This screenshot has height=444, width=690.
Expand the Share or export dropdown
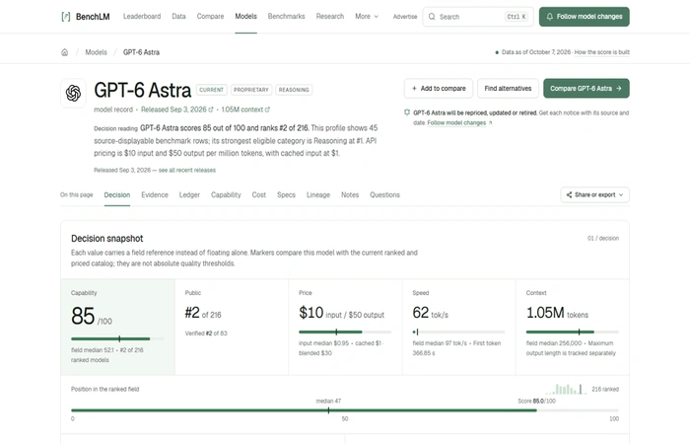click(x=595, y=194)
